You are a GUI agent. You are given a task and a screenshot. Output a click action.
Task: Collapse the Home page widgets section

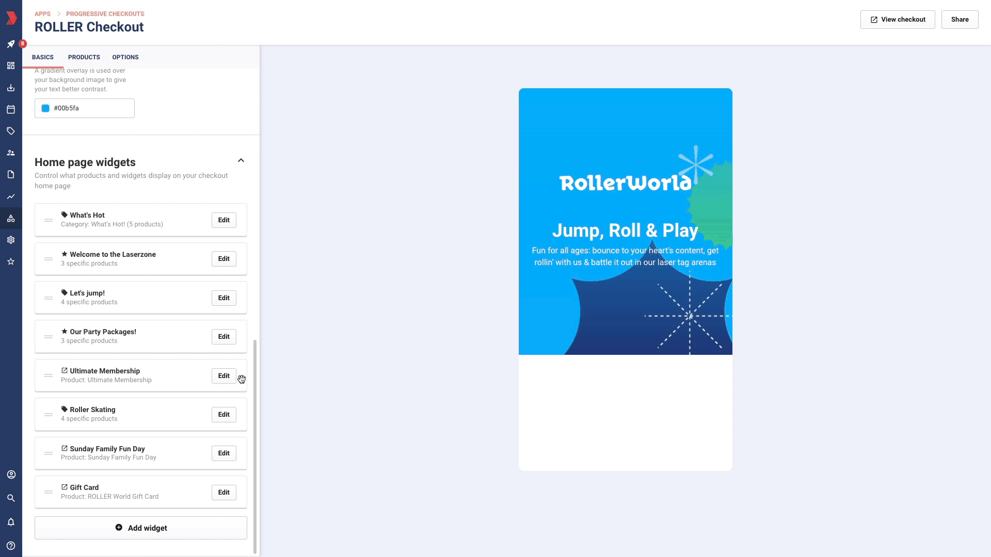pyautogui.click(x=241, y=160)
